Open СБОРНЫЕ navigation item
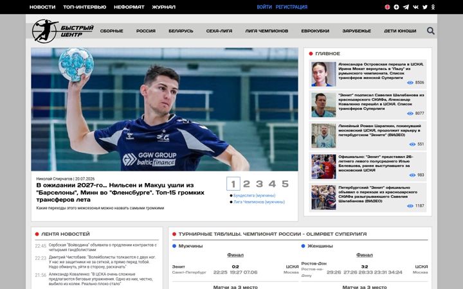463x289 pixels. click(112, 31)
